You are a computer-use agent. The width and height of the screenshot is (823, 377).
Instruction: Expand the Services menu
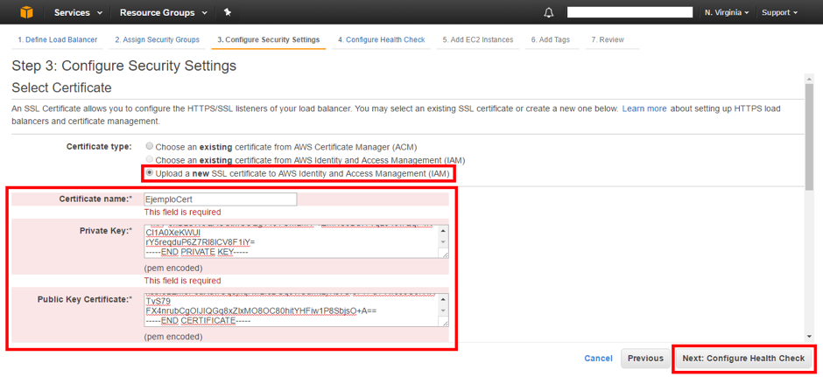(x=78, y=12)
